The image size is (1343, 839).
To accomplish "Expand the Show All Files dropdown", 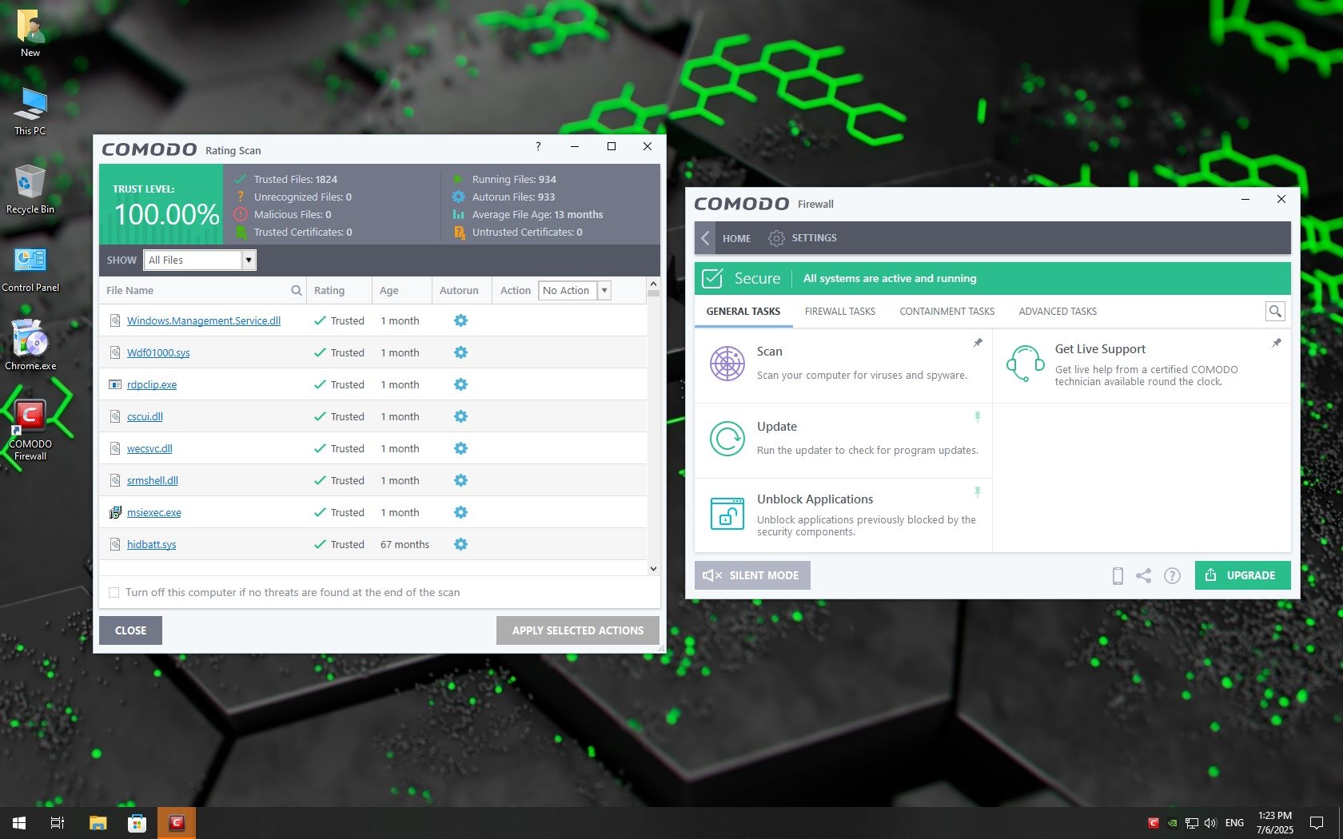I will point(249,260).
